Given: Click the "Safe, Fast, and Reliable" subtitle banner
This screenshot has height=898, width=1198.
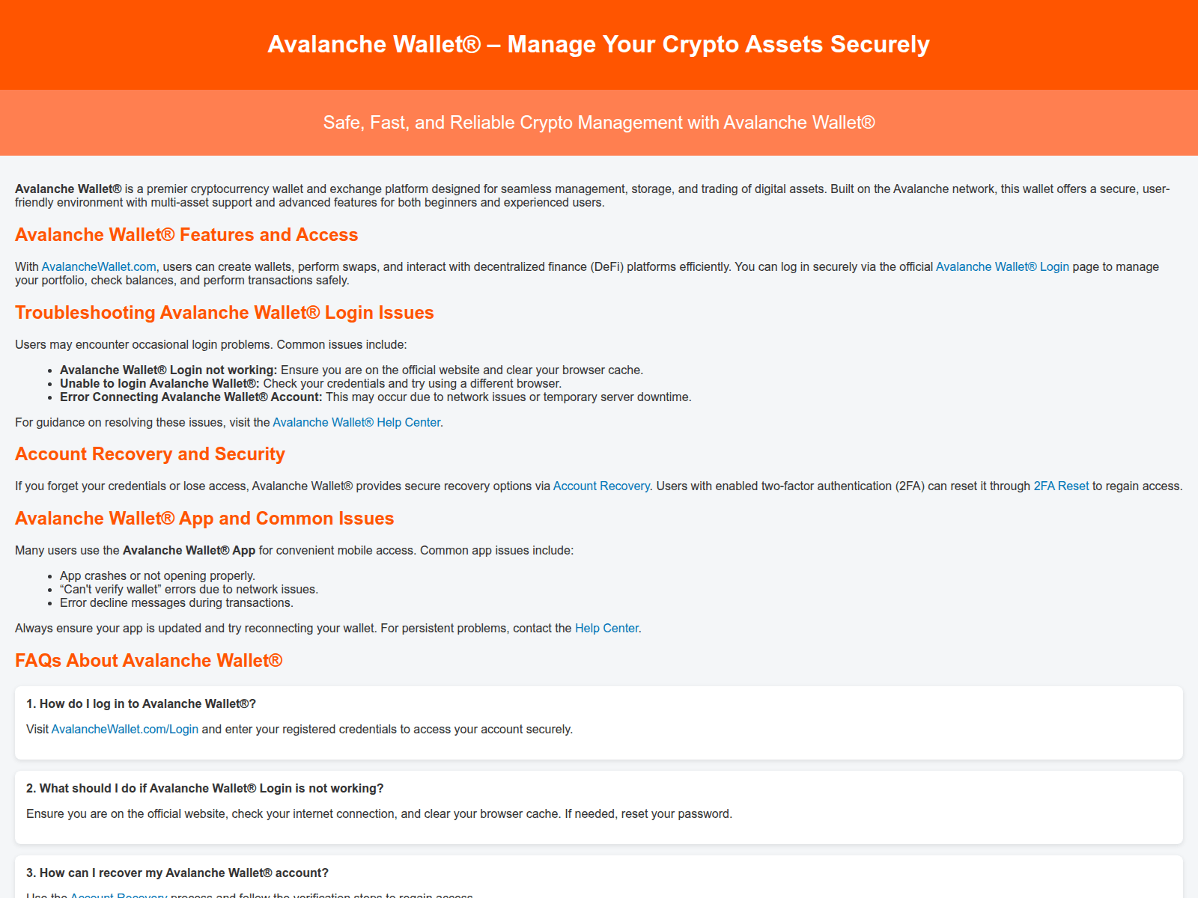Looking at the screenshot, I should click(x=598, y=123).
